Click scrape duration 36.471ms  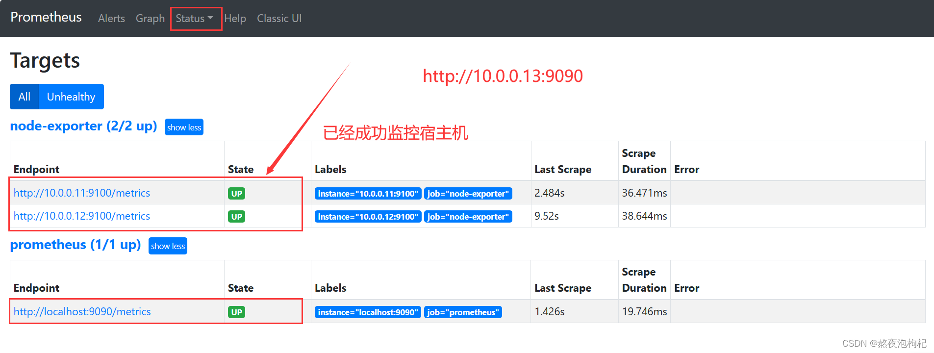(x=644, y=193)
